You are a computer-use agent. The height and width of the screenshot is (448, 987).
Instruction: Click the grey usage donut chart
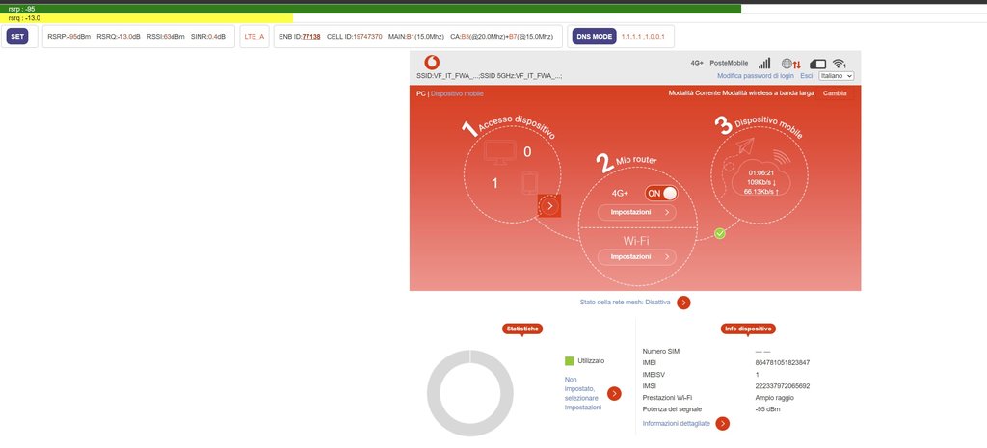pyautogui.click(x=470, y=393)
